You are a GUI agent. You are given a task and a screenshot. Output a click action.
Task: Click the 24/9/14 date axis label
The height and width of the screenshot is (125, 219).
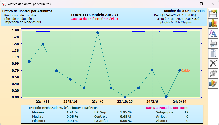click(x=180, y=102)
